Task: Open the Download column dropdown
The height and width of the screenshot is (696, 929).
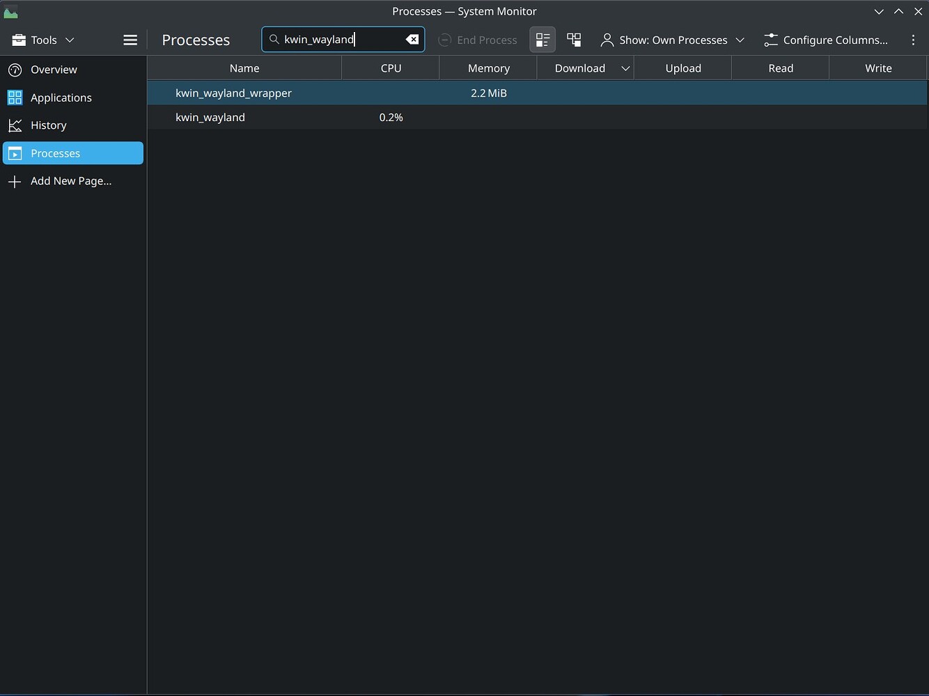Action: point(625,68)
